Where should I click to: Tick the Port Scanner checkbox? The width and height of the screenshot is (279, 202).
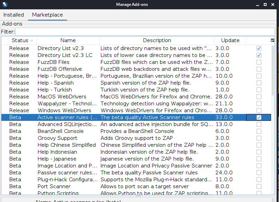259,186
